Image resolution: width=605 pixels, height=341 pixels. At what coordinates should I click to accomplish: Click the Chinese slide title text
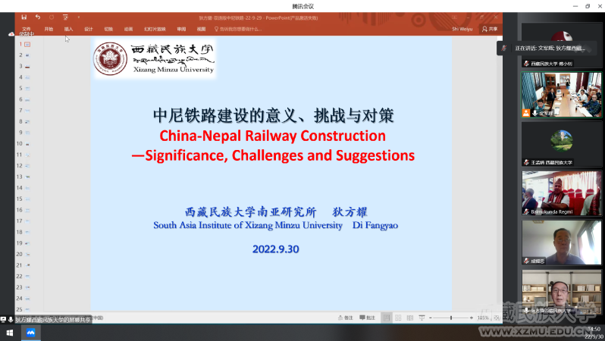pyautogui.click(x=273, y=115)
